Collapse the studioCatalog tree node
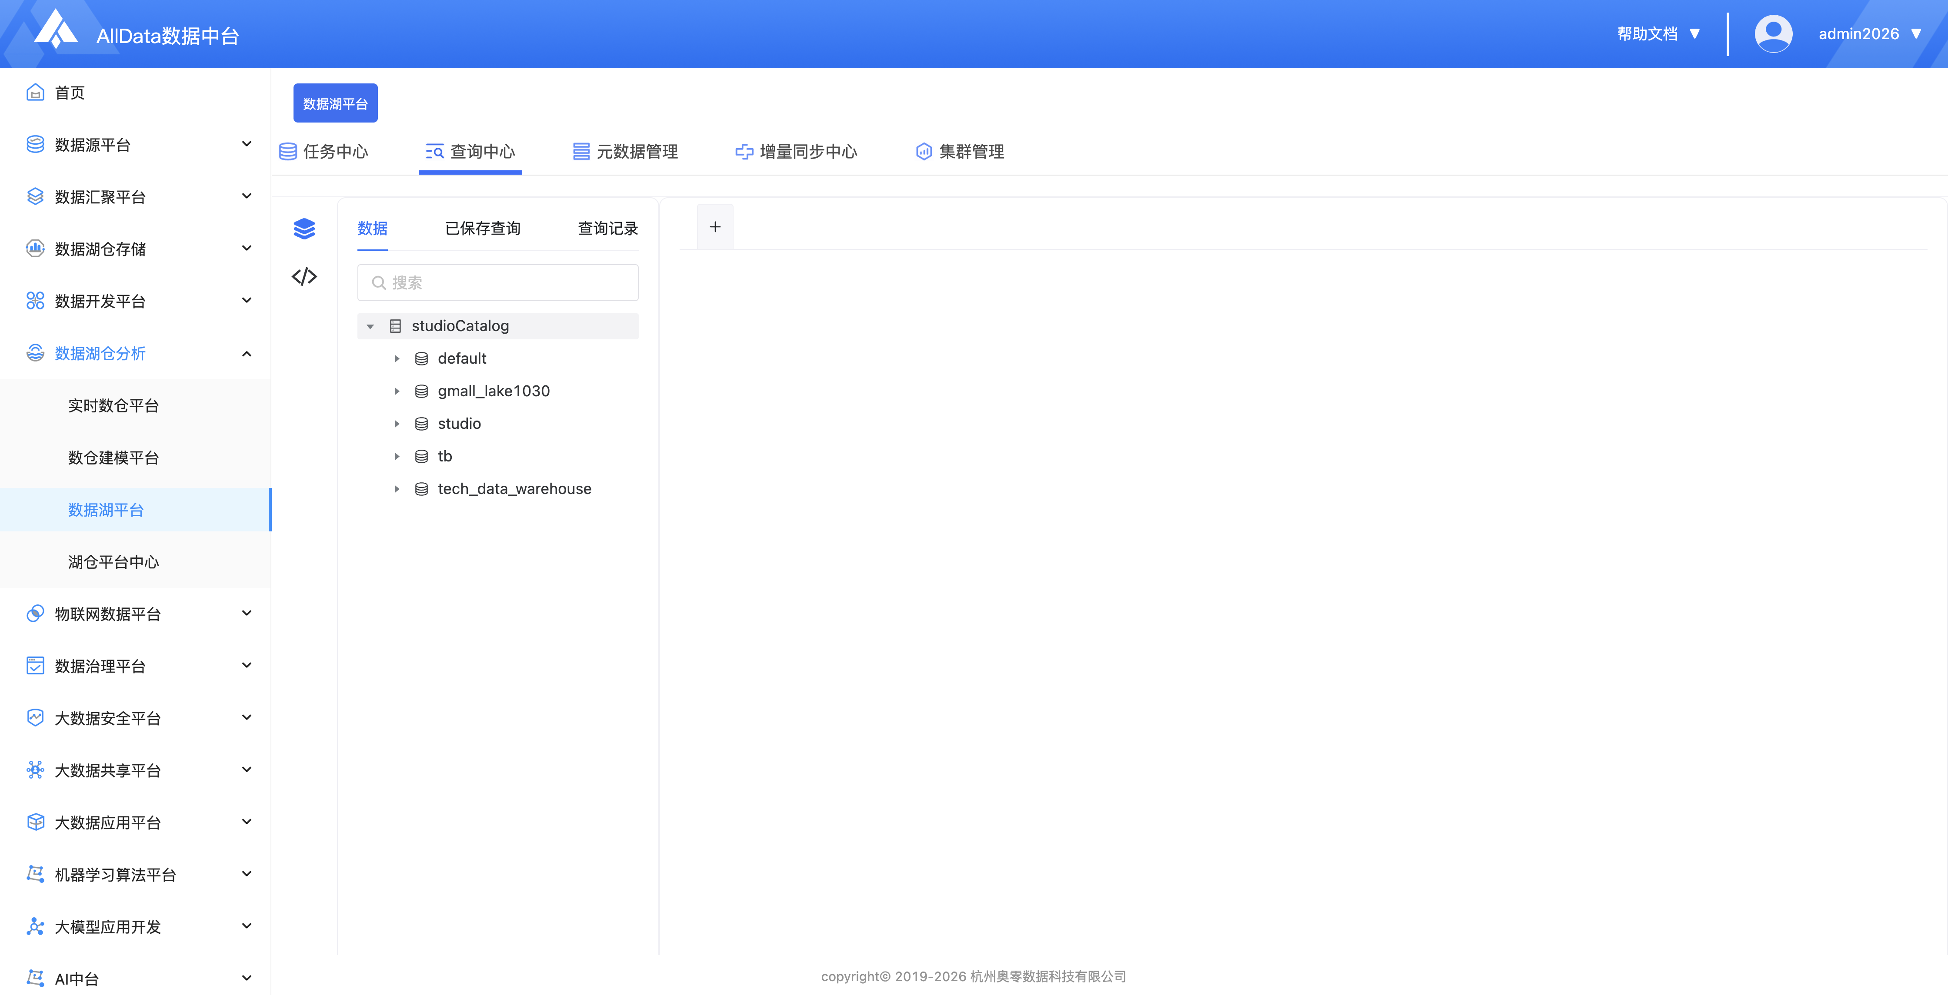The image size is (1948, 995). click(x=370, y=326)
